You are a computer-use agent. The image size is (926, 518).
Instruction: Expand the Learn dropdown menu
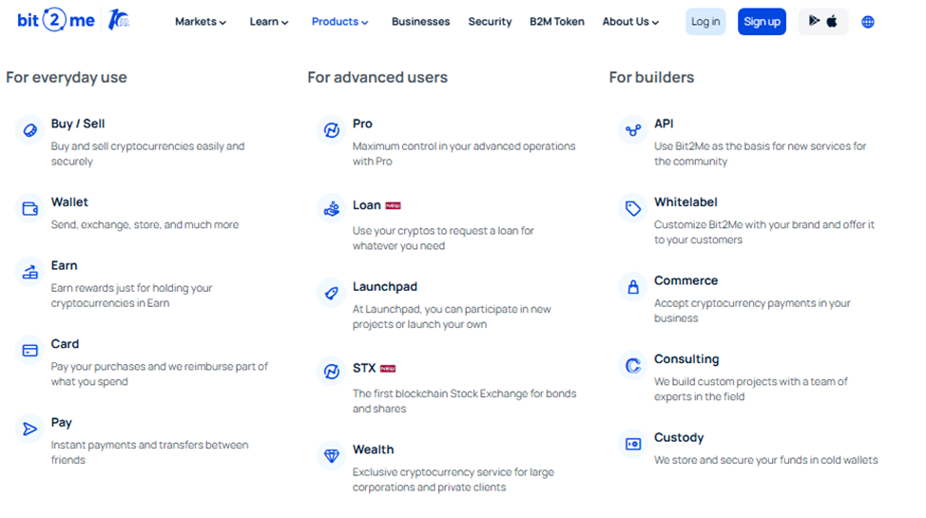(x=269, y=22)
